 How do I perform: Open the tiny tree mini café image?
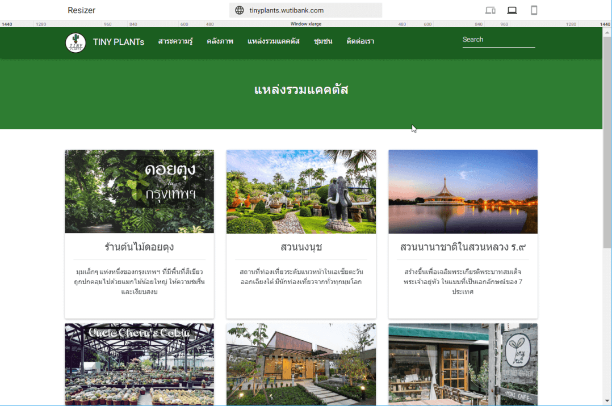point(463,364)
